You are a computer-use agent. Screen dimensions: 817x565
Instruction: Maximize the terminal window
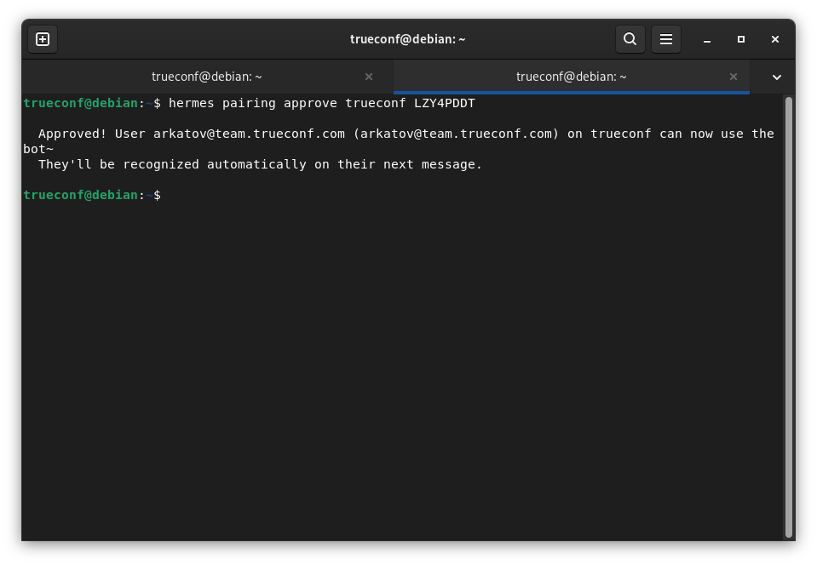pyautogui.click(x=741, y=39)
